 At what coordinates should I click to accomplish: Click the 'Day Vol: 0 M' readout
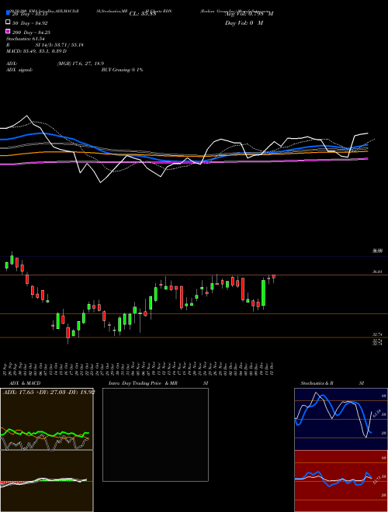click(x=244, y=23)
